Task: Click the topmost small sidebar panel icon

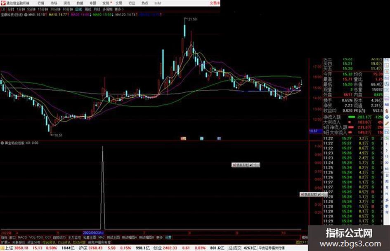Action: coord(387,61)
